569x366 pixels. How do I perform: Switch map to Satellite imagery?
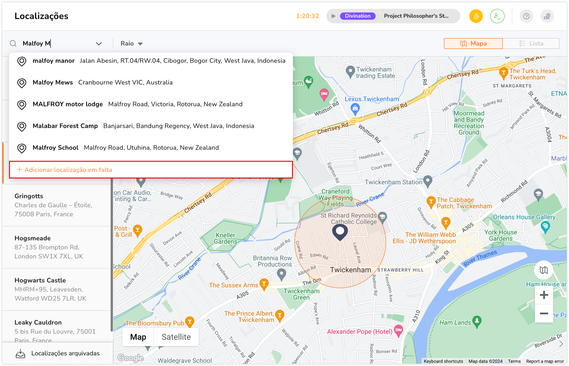tap(176, 337)
